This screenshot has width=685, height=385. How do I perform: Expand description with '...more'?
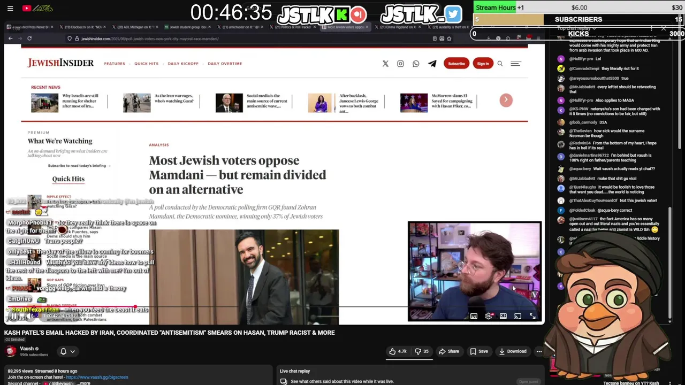85,383
